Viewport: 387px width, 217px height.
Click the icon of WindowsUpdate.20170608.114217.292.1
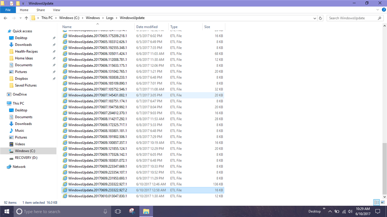65,119
